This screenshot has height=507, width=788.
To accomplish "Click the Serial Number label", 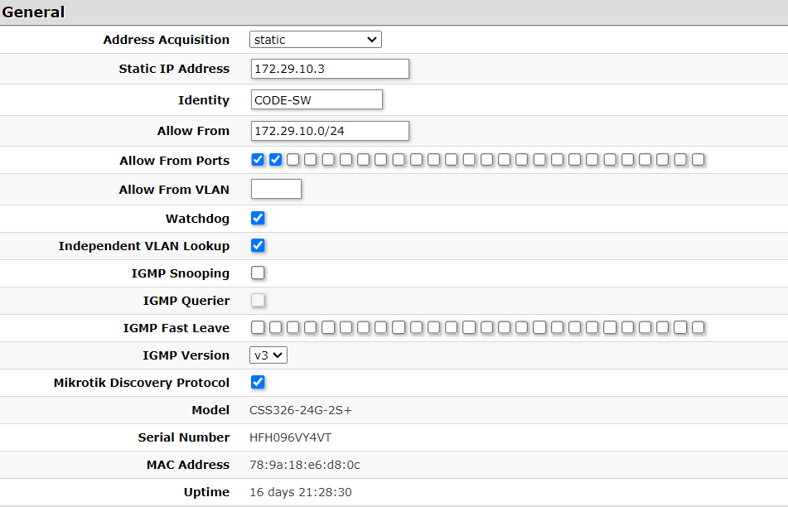I will 184,437.
